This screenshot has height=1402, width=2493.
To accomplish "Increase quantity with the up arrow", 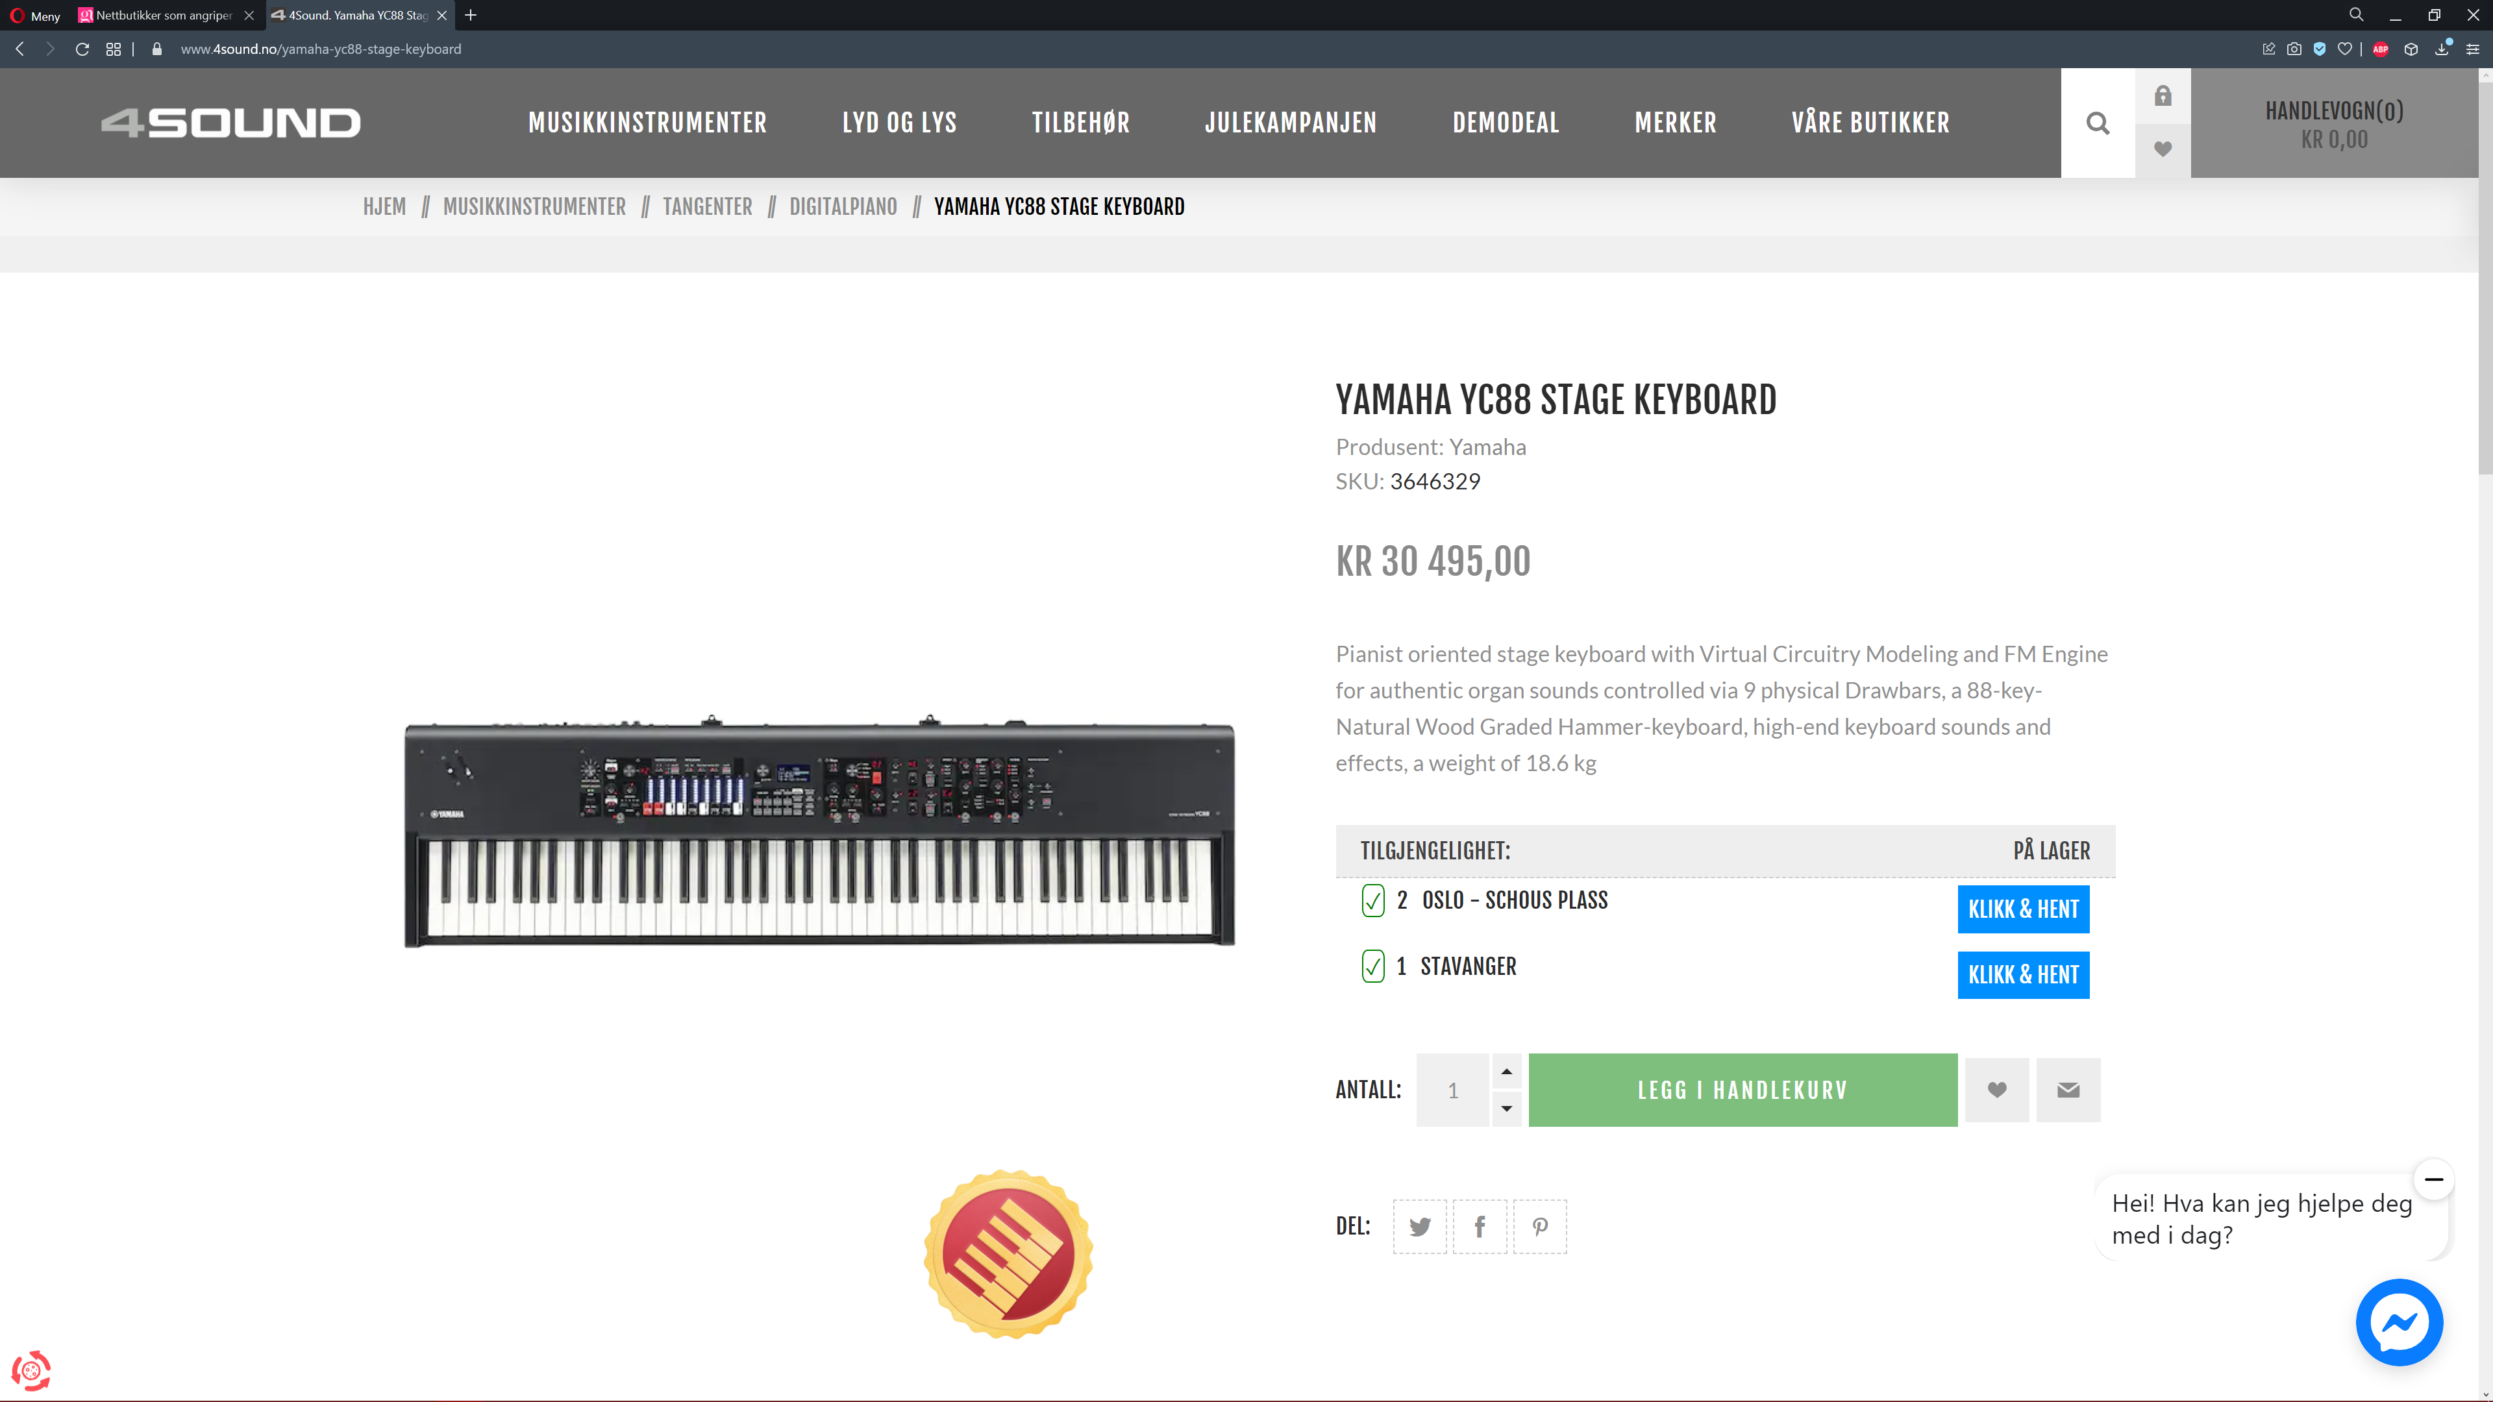I will pyautogui.click(x=1506, y=1072).
